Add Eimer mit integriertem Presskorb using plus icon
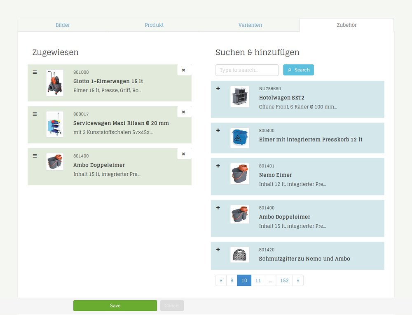Image resolution: width=412 pixels, height=315 pixels. click(x=218, y=130)
